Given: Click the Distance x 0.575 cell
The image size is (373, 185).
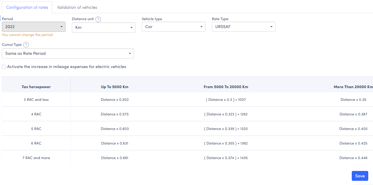Looking at the screenshot, I should tap(115, 114).
